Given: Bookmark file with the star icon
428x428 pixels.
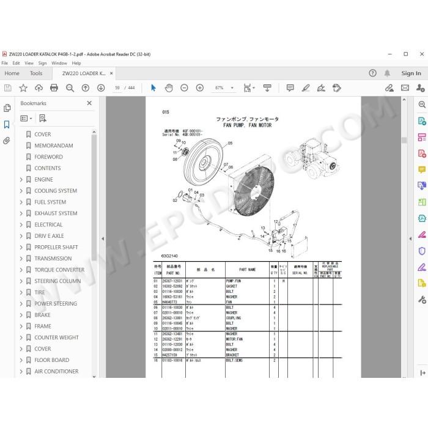Looking at the screenshot, I should tap(23, 88).
